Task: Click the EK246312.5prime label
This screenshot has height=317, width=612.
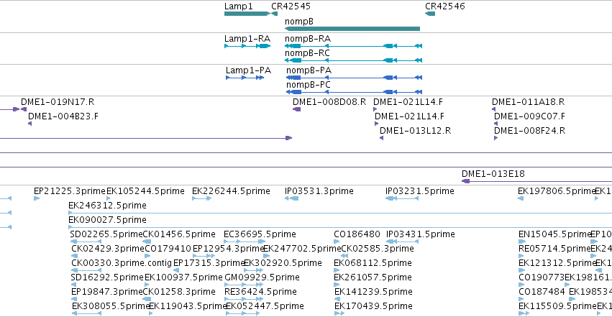Action: pyautogui.click(x=107, y=206)
